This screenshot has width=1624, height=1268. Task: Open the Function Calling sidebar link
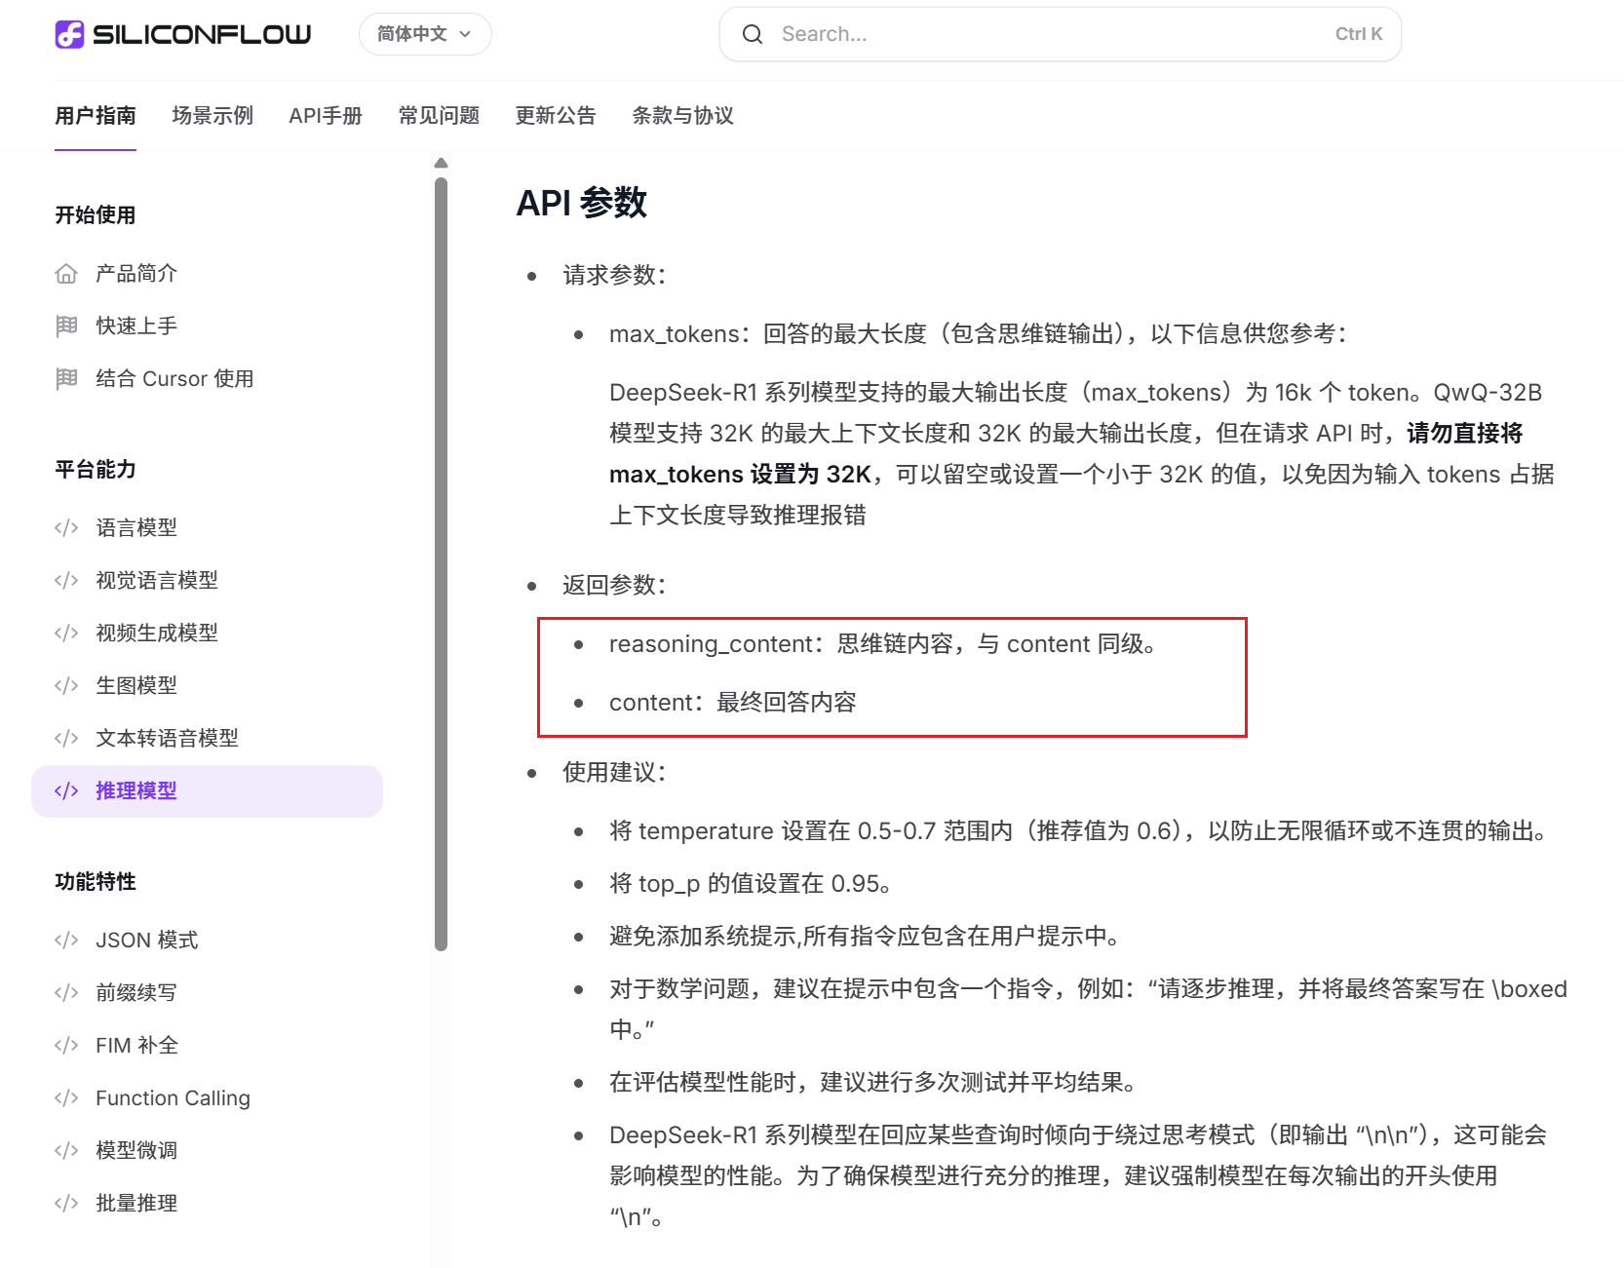173,1098
